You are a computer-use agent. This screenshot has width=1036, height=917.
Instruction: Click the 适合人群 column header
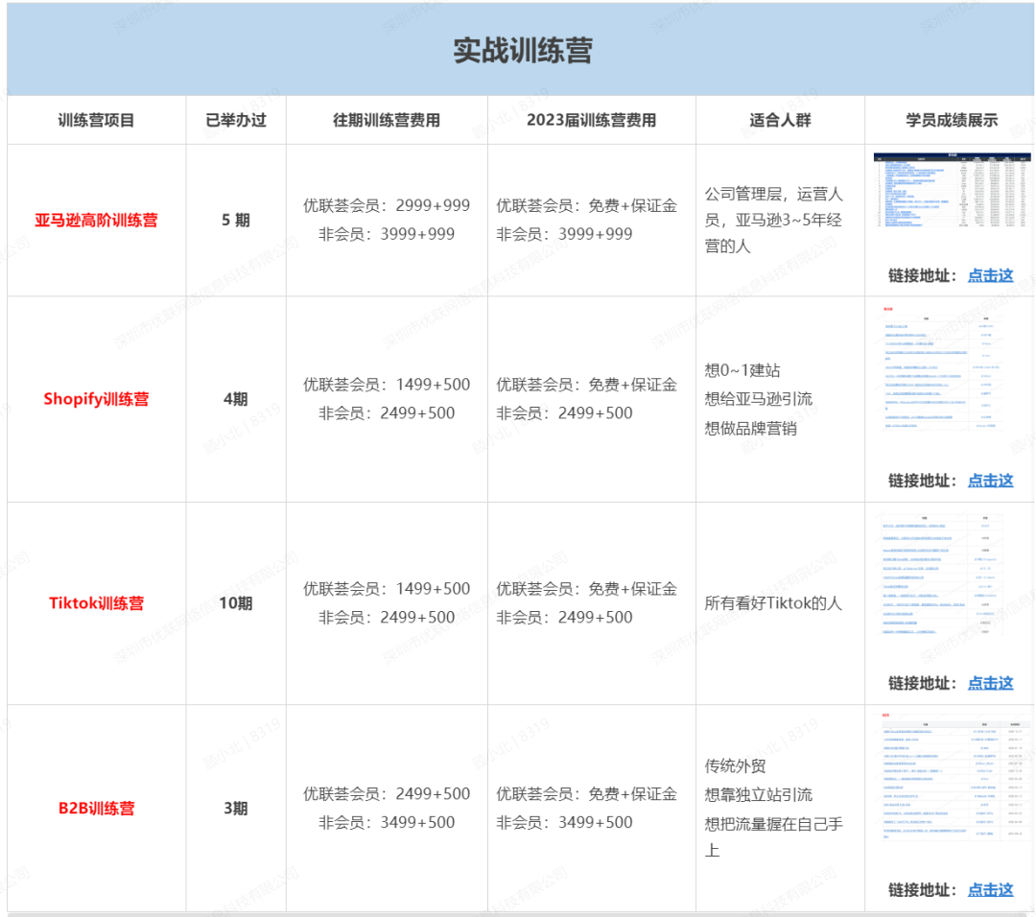780,120
